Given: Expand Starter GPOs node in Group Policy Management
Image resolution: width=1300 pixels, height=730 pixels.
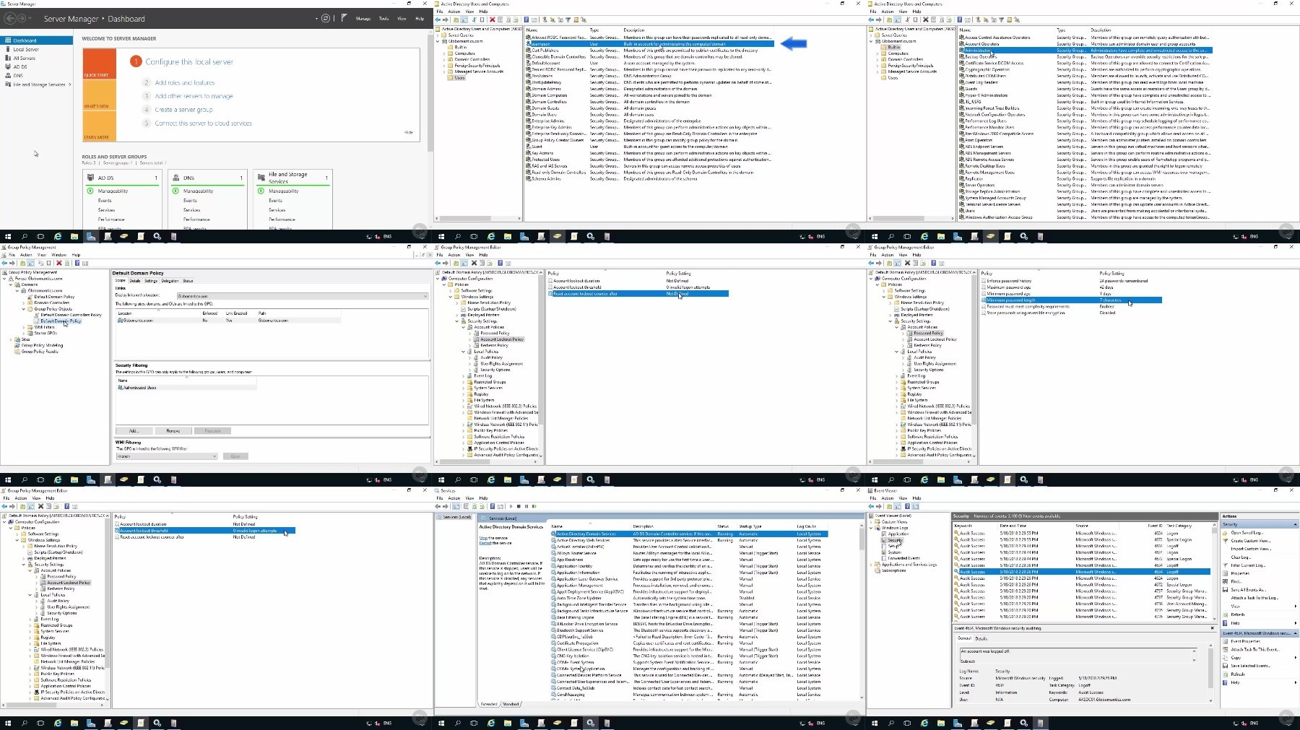Looking at the screenshot, I should [24, 333].
